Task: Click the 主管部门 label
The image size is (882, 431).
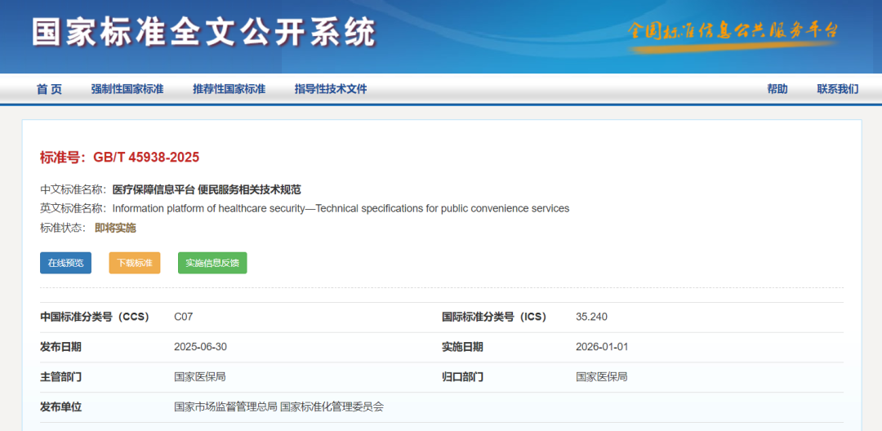Action: coord(60,376)
